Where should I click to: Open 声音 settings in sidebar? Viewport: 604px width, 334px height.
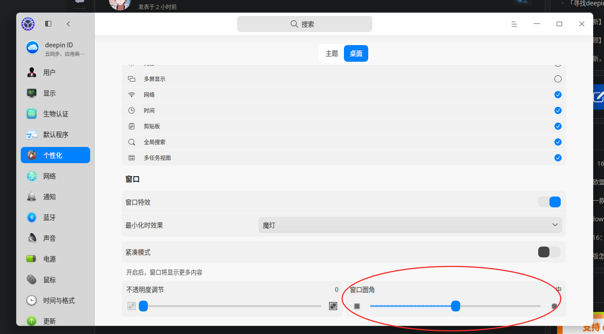click(55, 238)
